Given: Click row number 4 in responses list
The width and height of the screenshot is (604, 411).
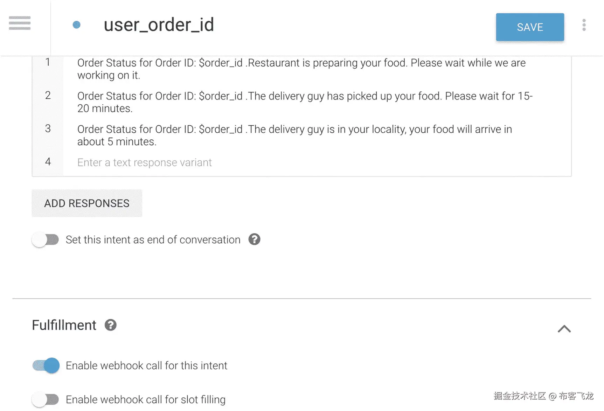Looking at the screenshot, I should click(48, 162).
